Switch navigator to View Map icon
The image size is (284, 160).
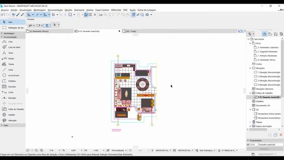[x=270, y=34]
